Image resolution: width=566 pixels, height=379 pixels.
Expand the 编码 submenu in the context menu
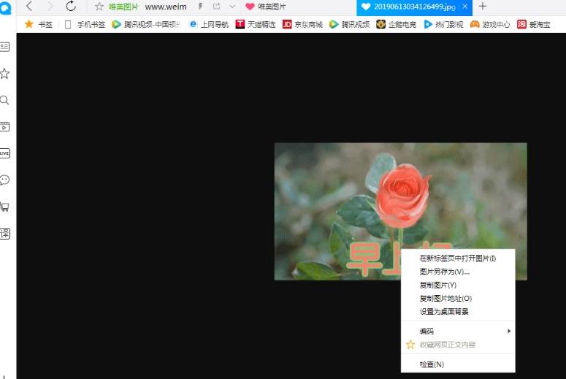pyautogui.click(x=458, y=331)
